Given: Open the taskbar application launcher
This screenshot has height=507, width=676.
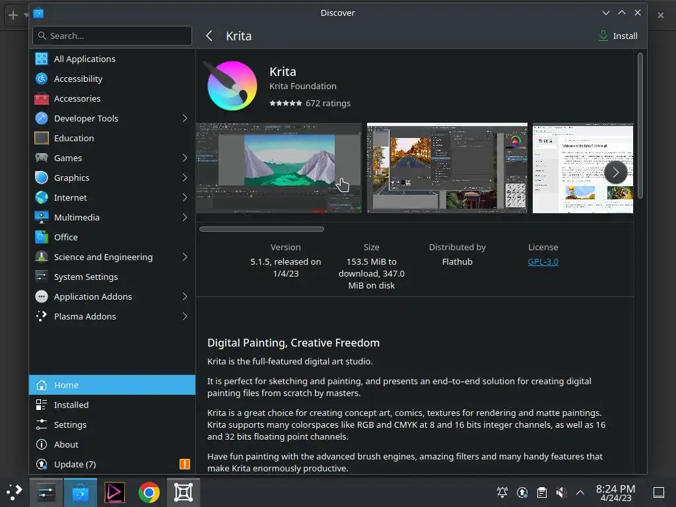Looking at the screenshot, I should [14, 492].
